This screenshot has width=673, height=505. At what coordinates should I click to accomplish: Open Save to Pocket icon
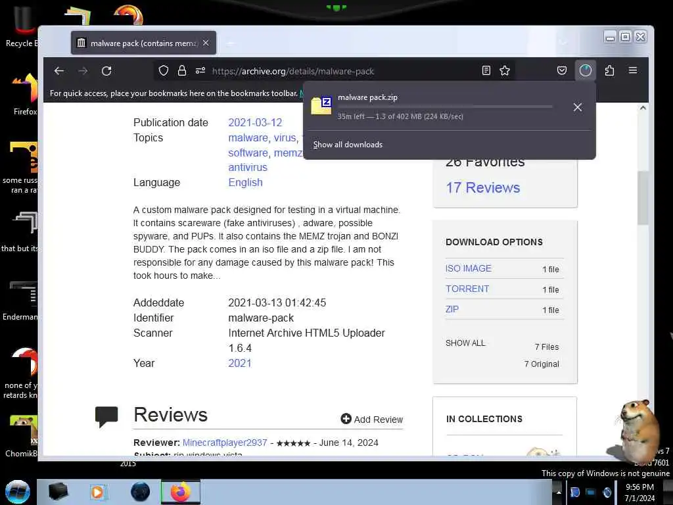562,70
